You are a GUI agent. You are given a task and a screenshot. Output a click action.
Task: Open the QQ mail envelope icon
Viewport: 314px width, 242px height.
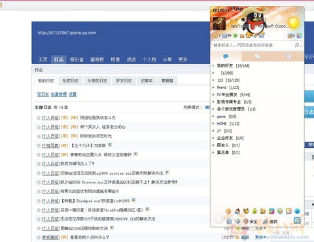pos(224,35)
